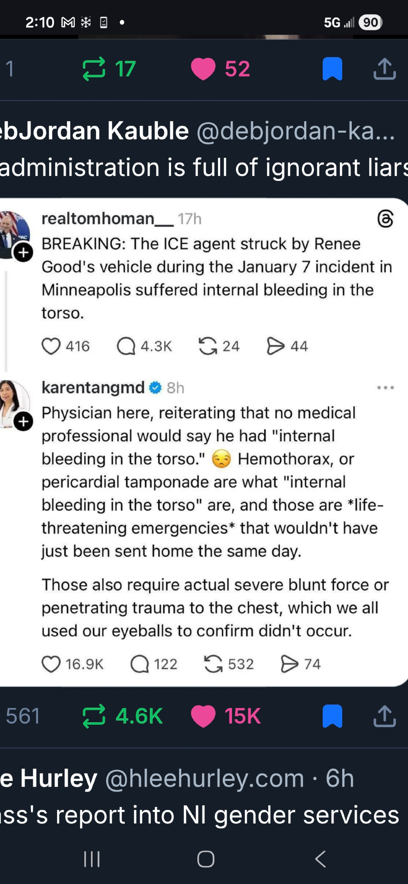The width and height of the screenshot is (408, 884).
Task: Tap the repost icon showing 532
Action: coord(213,664)
